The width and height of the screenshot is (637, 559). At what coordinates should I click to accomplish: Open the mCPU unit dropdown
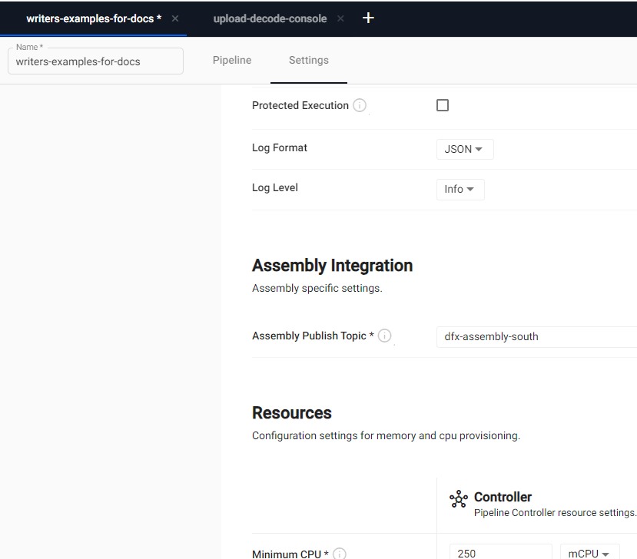coord(589,551)
